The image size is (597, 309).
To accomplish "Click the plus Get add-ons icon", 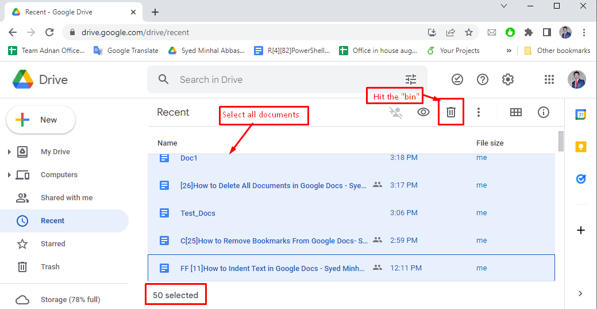I will (581, 230).
